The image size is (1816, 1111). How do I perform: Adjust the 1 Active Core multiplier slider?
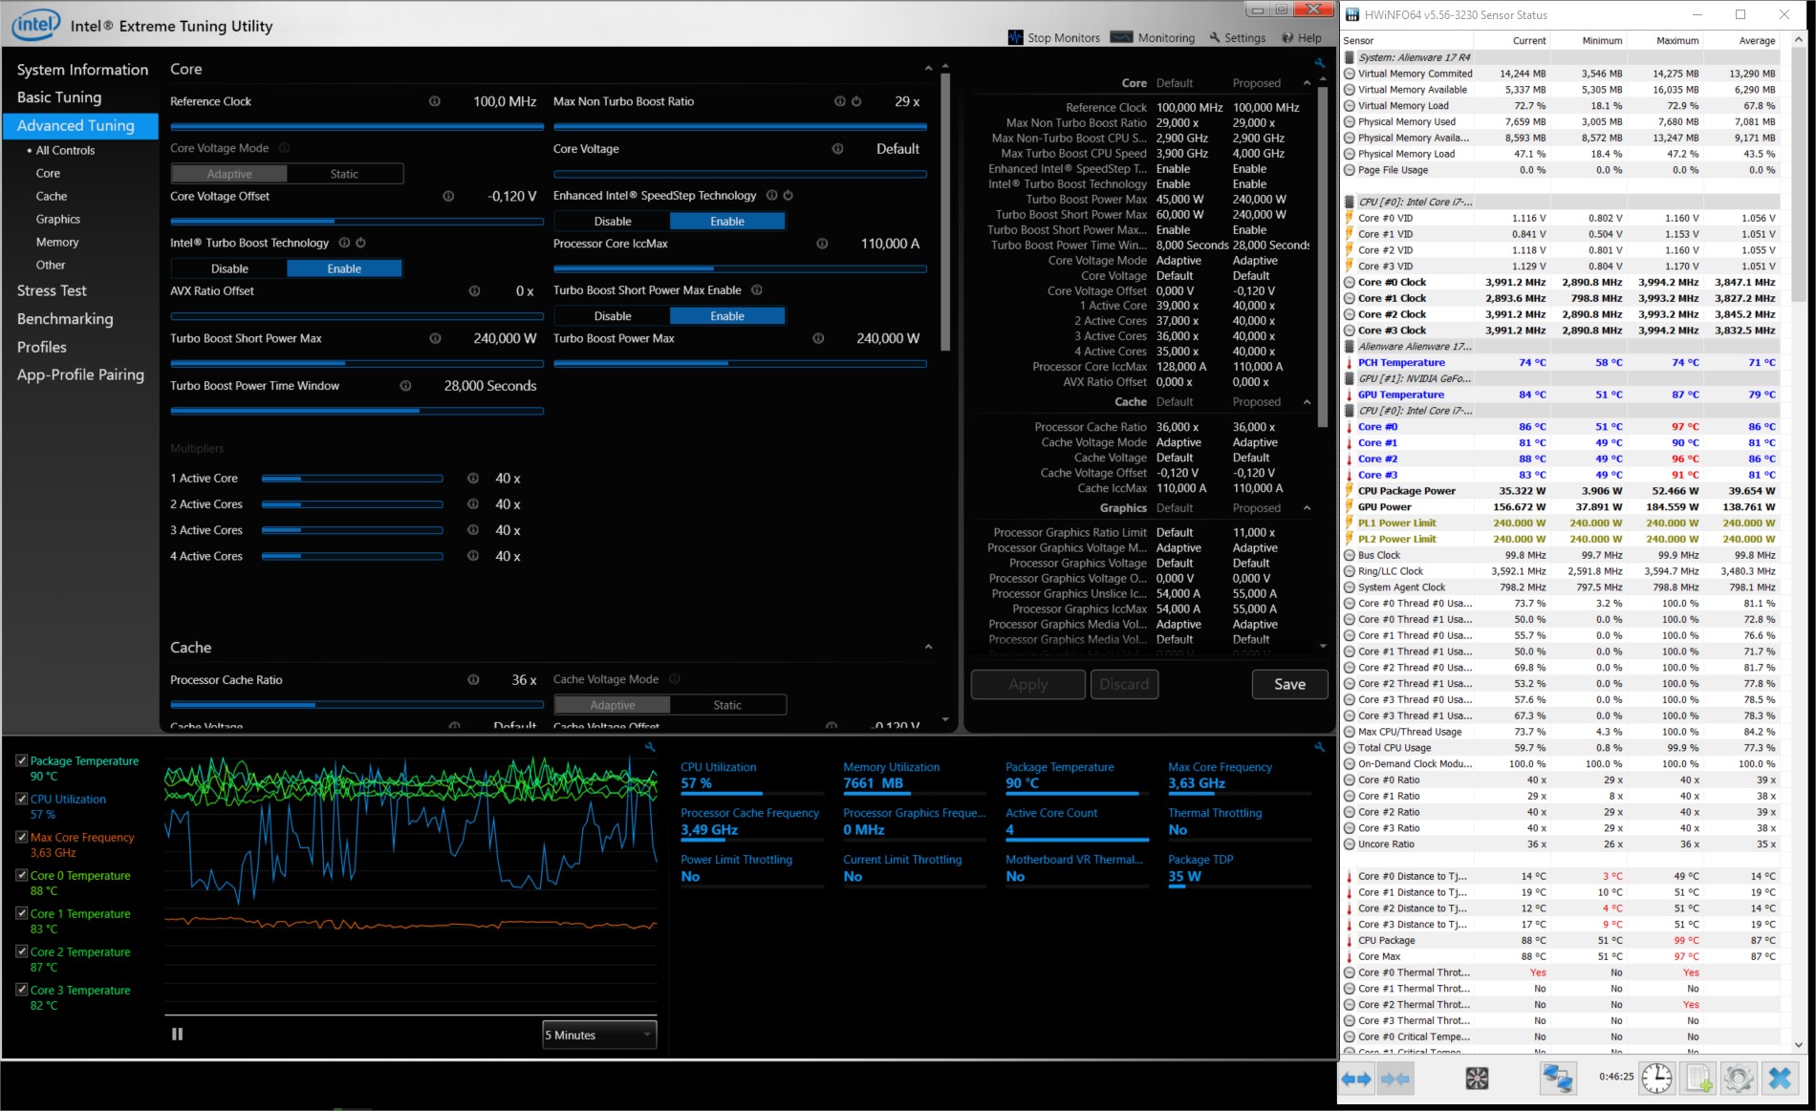352,478
